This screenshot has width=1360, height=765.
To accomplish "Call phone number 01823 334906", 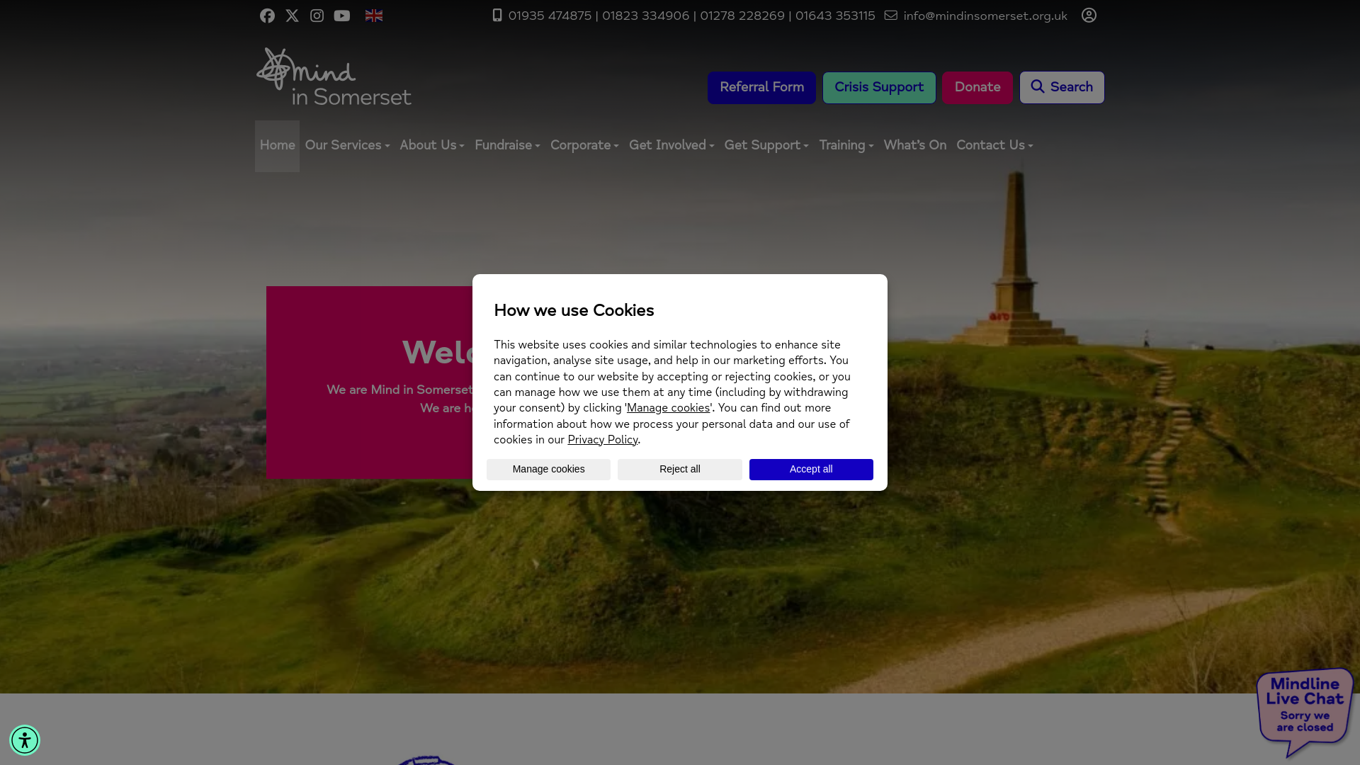I will [x=646, y=16].
